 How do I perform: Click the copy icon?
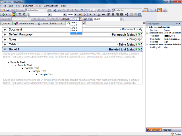[x=59, y=10]
